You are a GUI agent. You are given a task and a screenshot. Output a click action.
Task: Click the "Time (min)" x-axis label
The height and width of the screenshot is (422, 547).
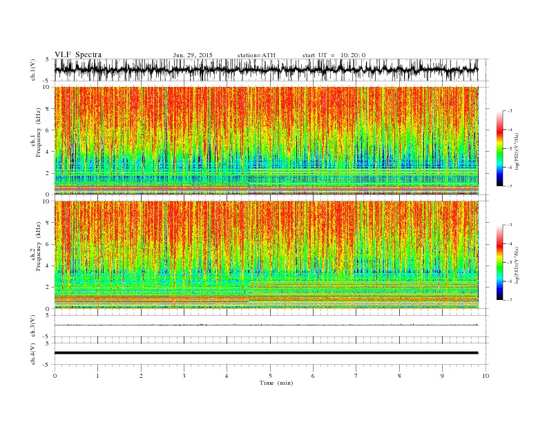click(276, 383)
